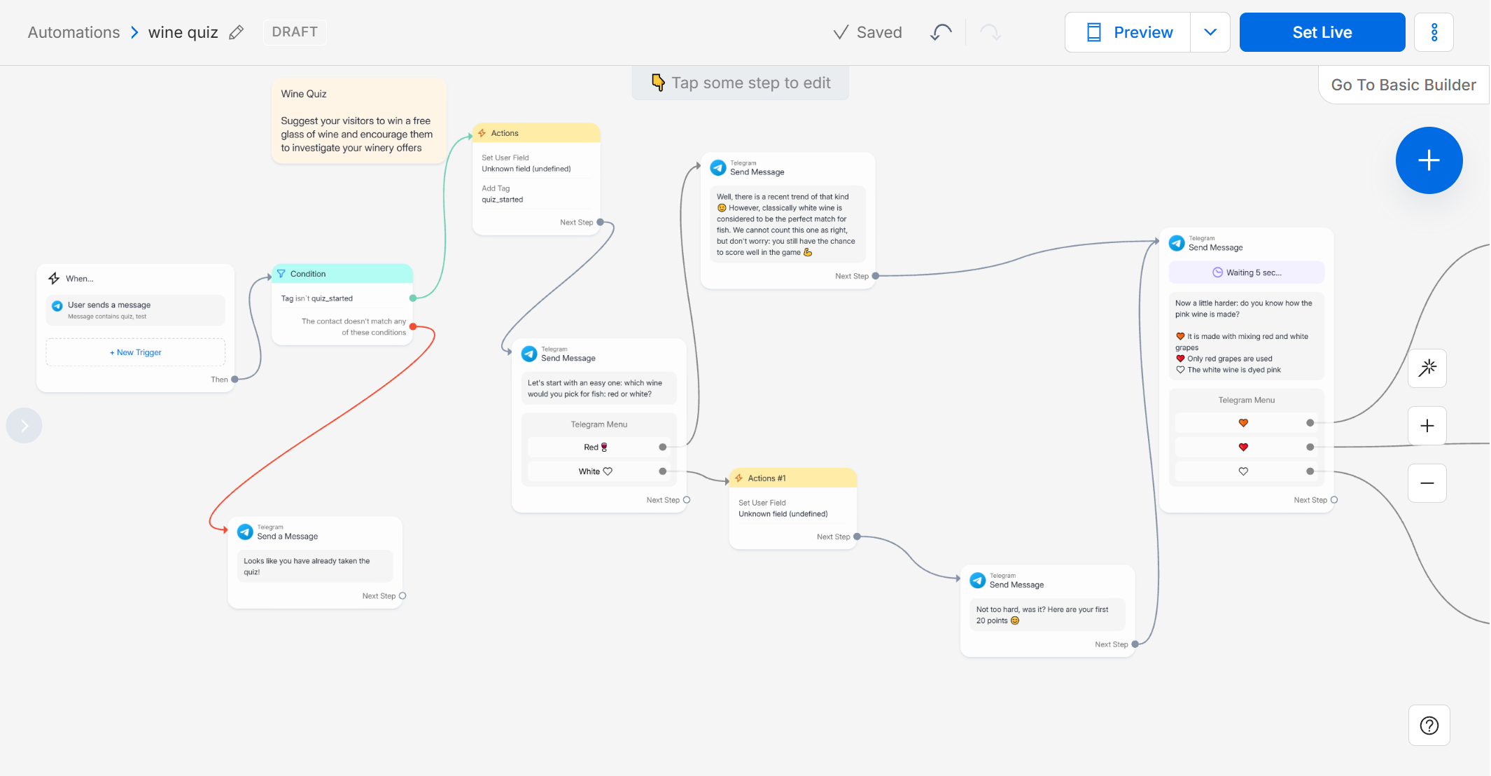Click the Telegram icon on the fish question message
1491x776 pixels.
(529, 354)
